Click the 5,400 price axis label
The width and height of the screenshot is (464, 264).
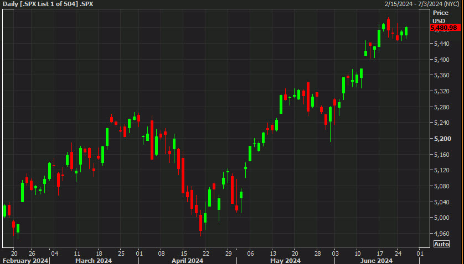[441, 60]
